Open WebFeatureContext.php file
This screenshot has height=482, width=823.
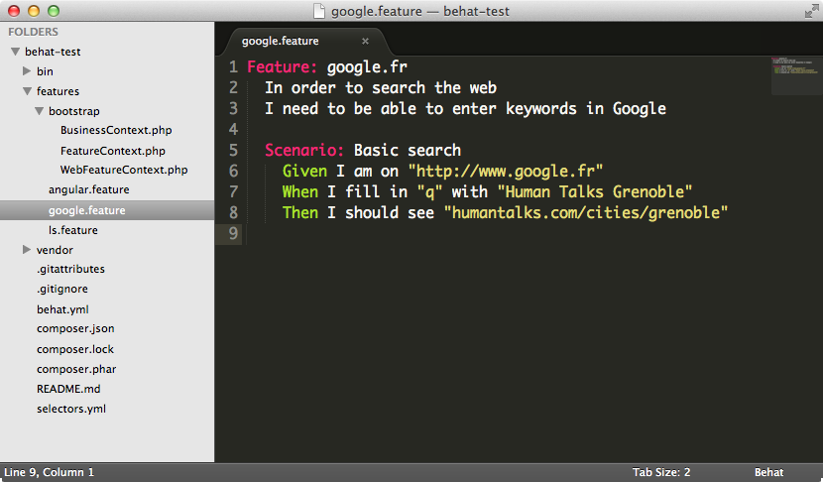(x=124, y=170)
